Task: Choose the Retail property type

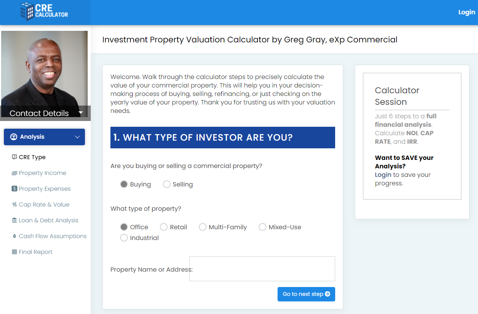Action: [x=164, y=227]
